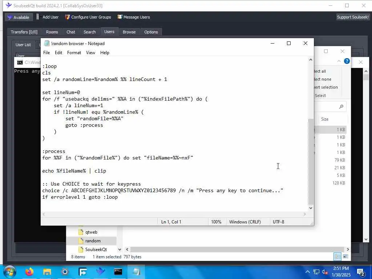Click the command prompt window icon
The height and width of the screenshot is (279, 372).
pos(20,62)
